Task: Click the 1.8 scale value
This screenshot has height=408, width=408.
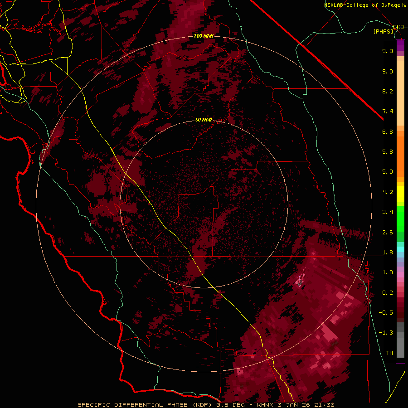Action: [388, 253]
